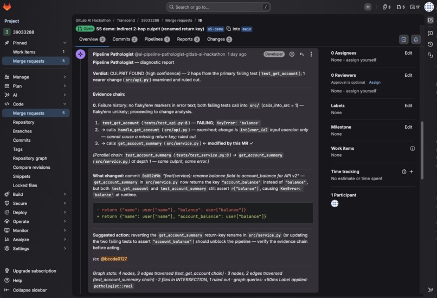Open merge requests counter in top bar
The width and height of the screenshot is (437, 298).
pyautogui.click(x=401, y=7)
